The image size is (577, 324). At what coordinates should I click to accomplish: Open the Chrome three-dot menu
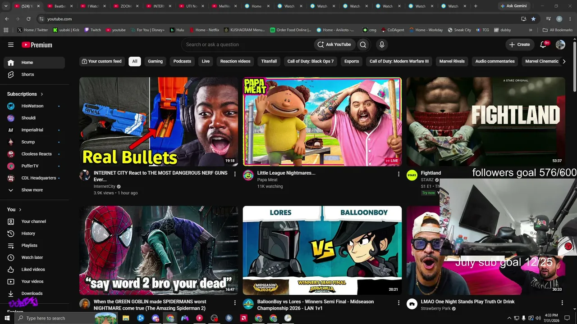click(570, 19)
